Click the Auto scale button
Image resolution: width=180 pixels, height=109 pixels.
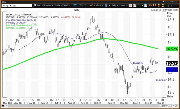pos(170,96)
